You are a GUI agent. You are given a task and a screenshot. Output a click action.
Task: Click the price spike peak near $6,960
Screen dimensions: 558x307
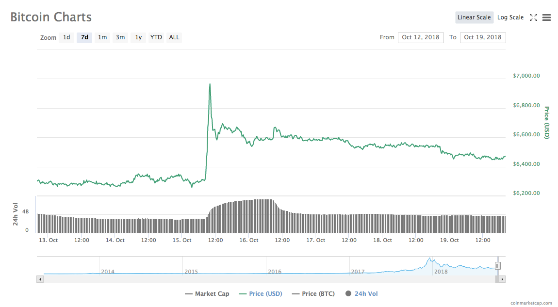coord(210,84)
